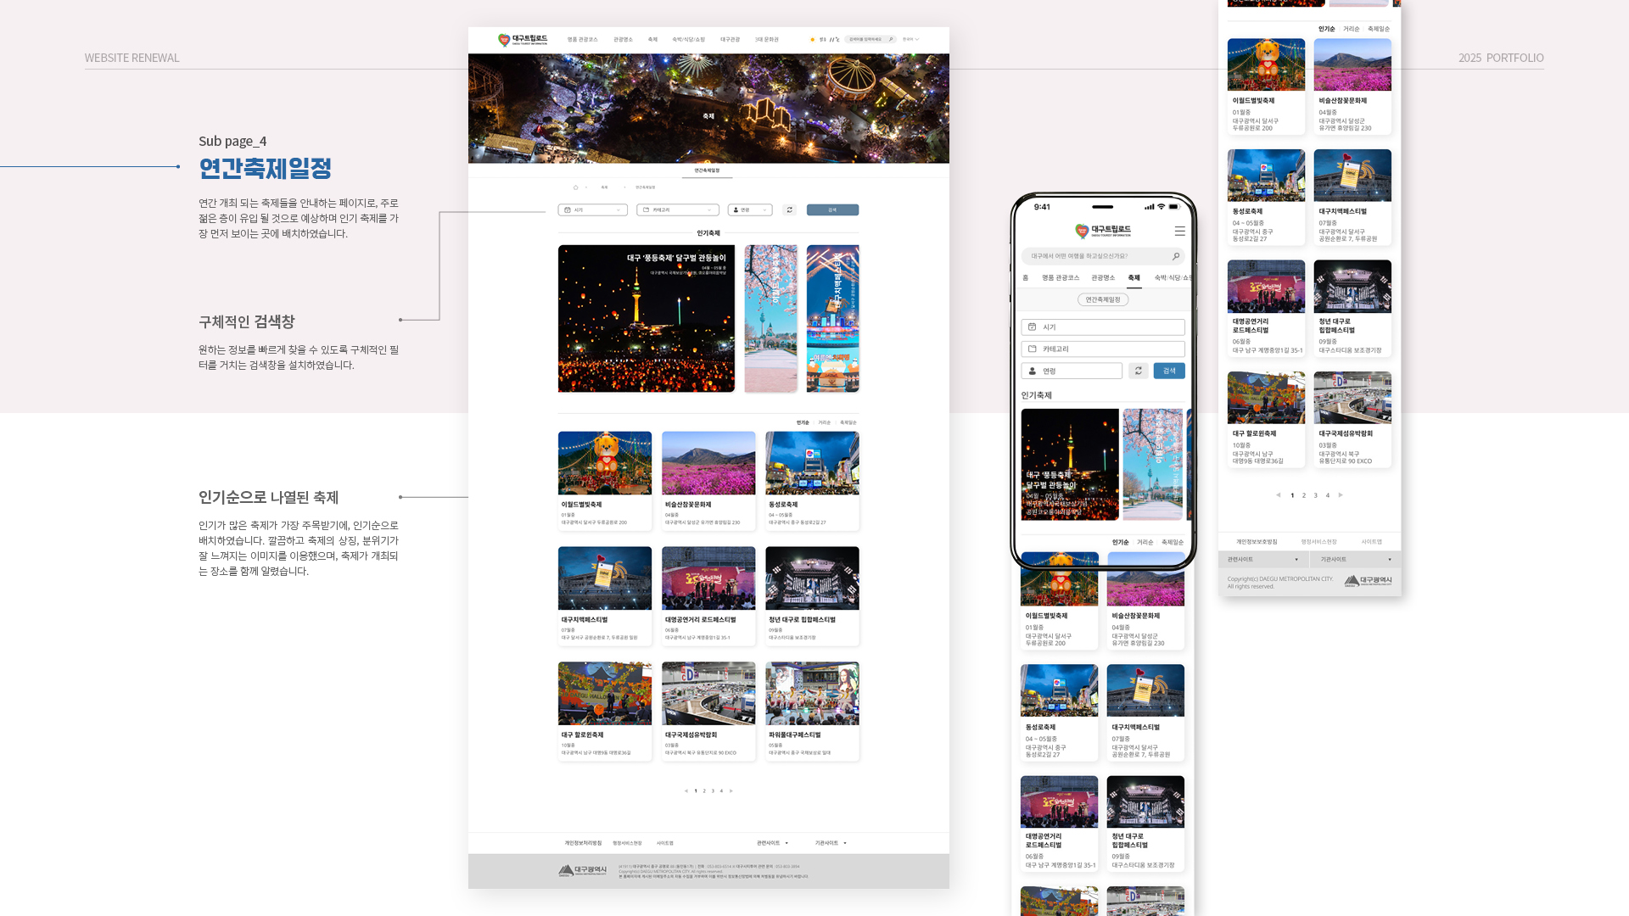1629x916 pixels.
Task: Click the home icon in the desktop breadcrumb
Action: coord(575,187)
